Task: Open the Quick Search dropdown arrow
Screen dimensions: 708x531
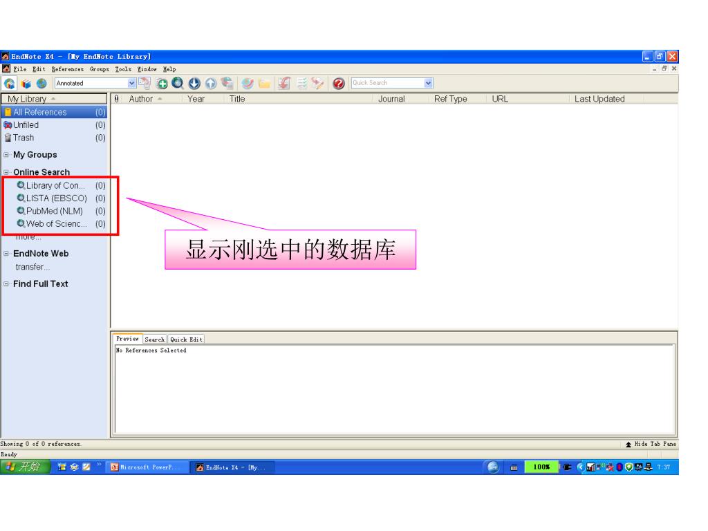Action: coord(429,83)
